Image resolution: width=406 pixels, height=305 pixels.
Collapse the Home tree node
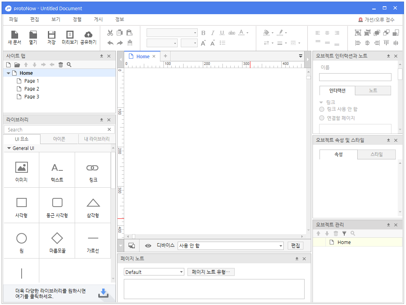8,73
